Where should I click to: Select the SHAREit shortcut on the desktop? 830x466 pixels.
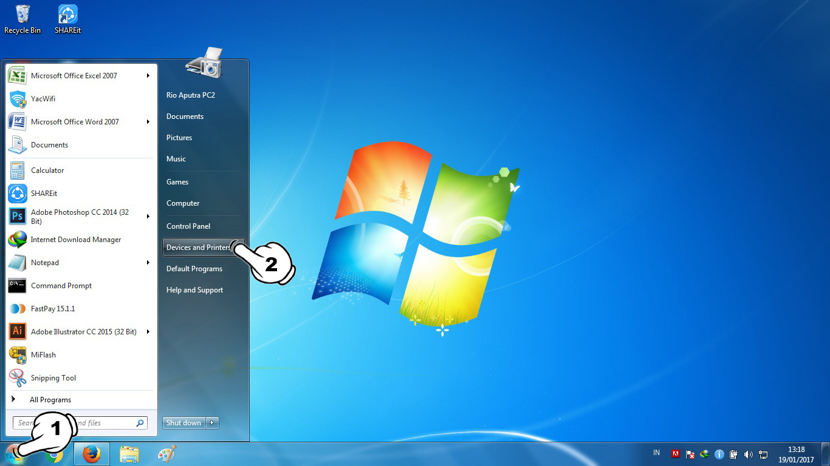point(67,19)
